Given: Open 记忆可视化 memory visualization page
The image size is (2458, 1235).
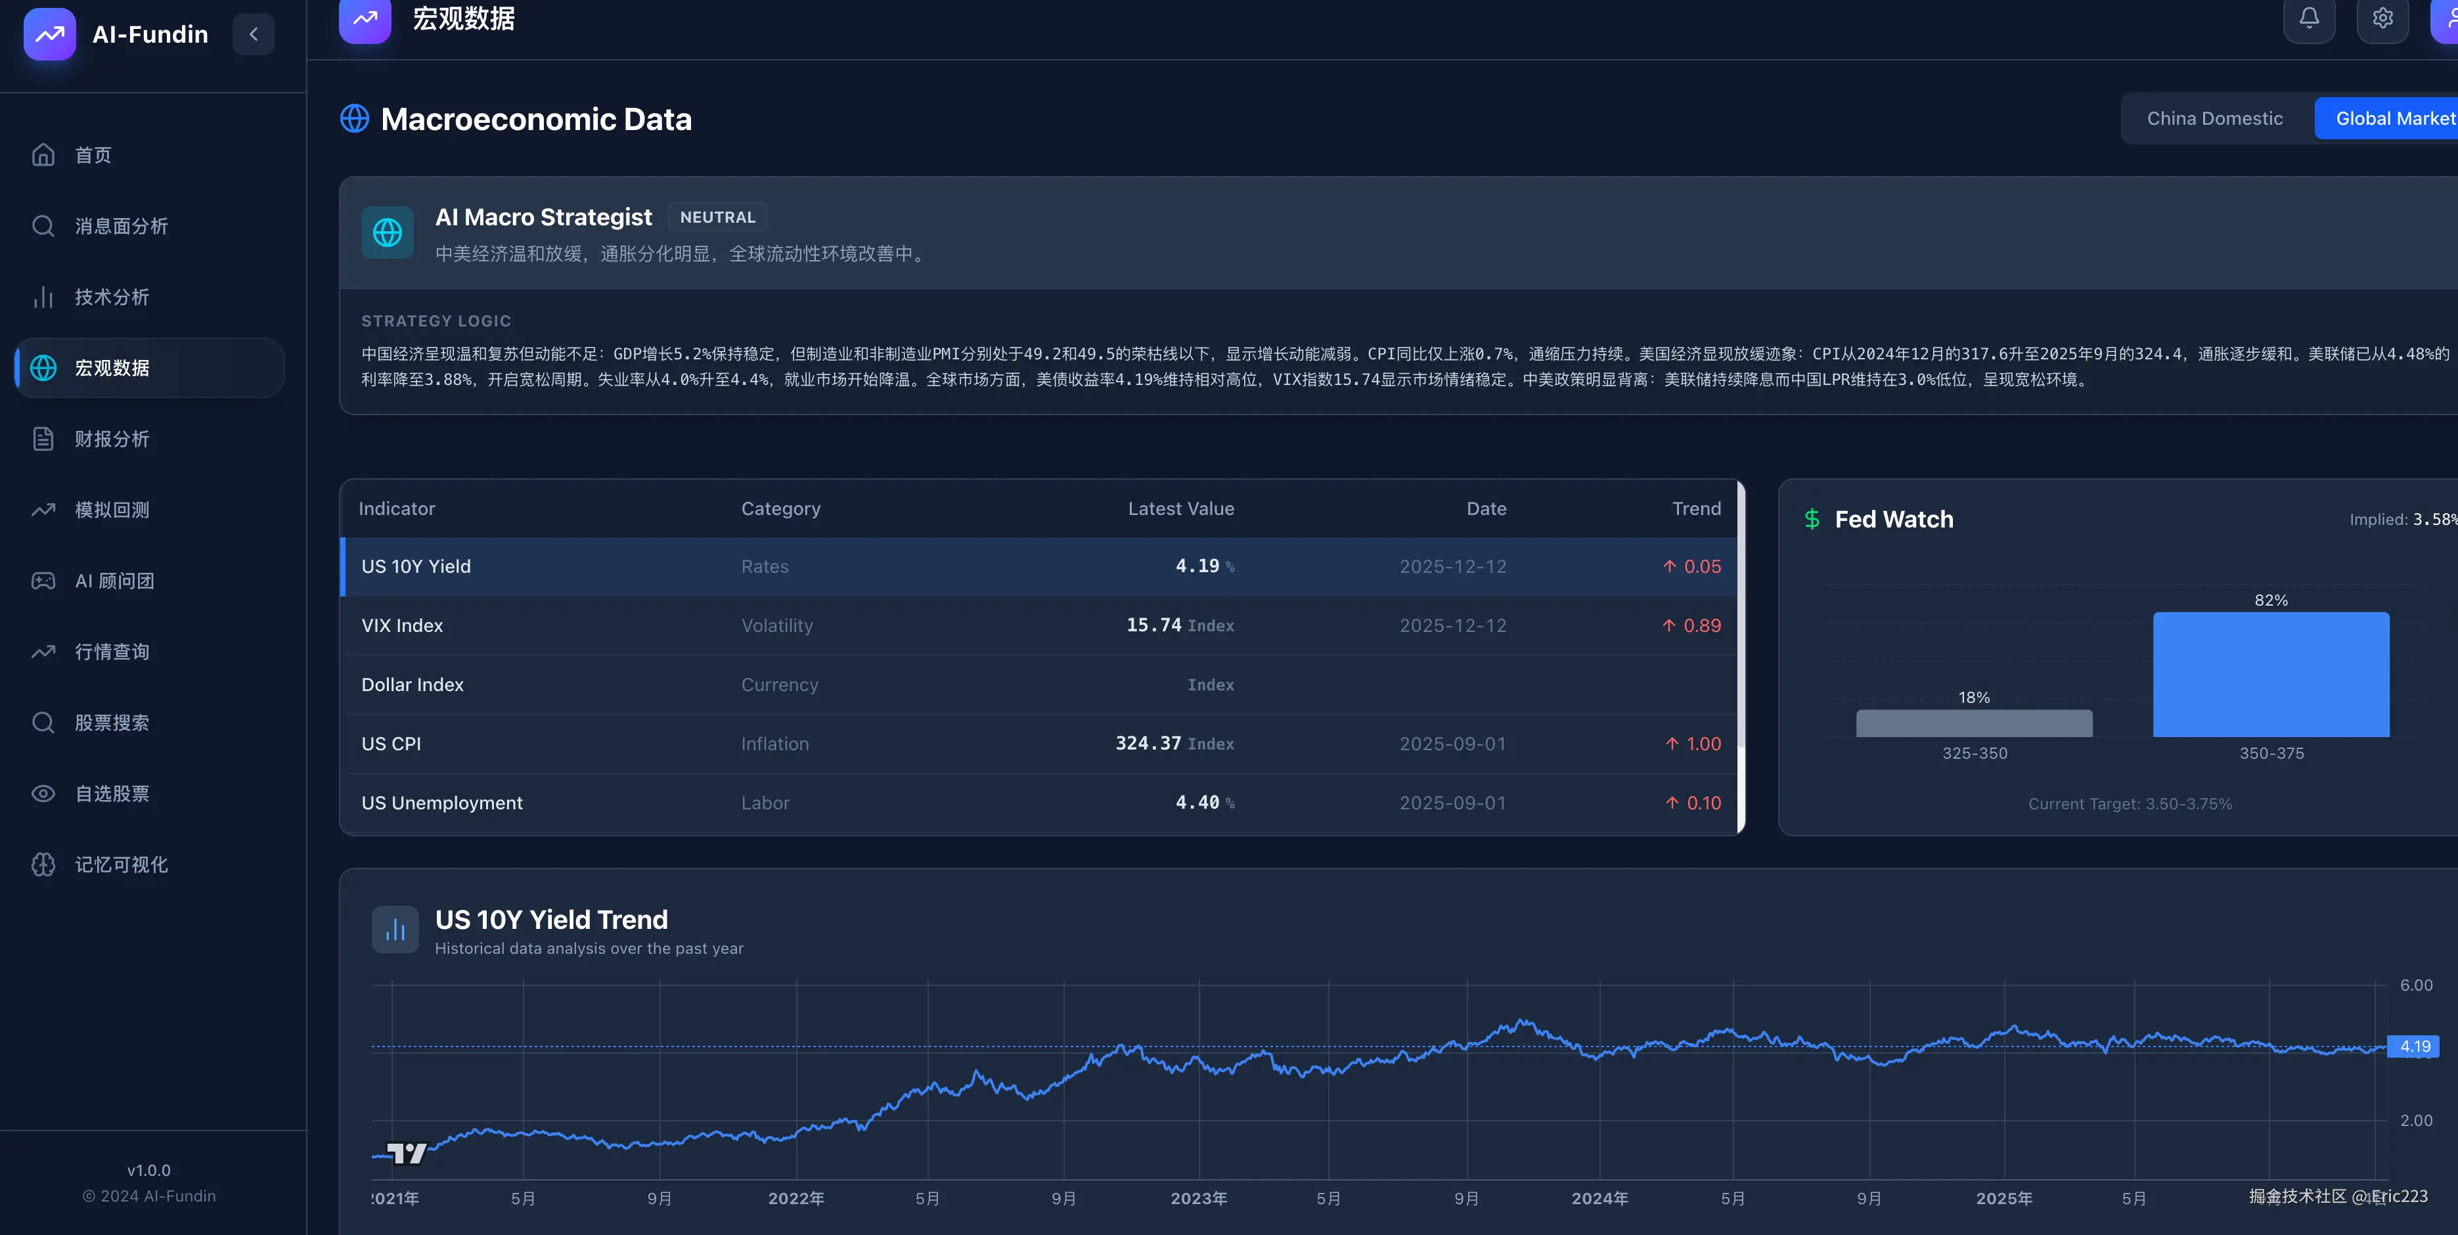Looking at the screenshot, I should pos(121,864).
